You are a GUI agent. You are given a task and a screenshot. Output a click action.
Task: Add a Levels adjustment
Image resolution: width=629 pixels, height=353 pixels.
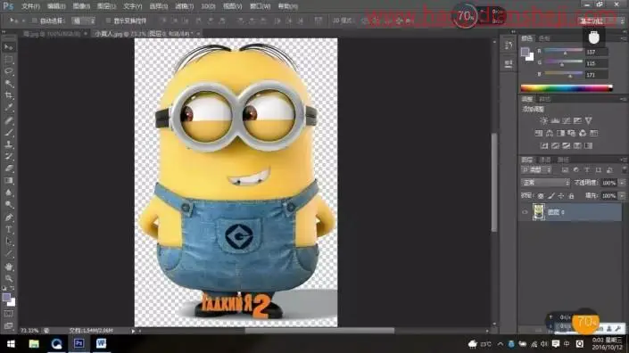coord(555,120)
